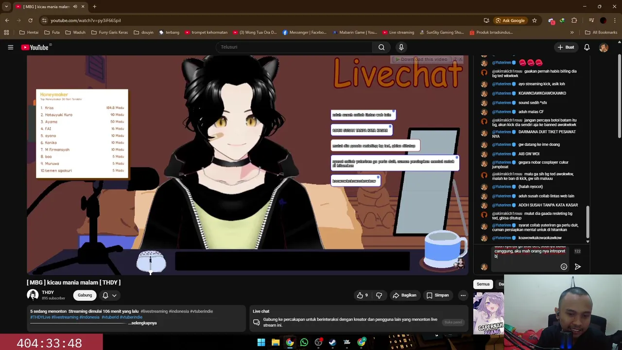Open File Explorer from taskbar
Screen dimensions: 622x350
coord(276,343)
